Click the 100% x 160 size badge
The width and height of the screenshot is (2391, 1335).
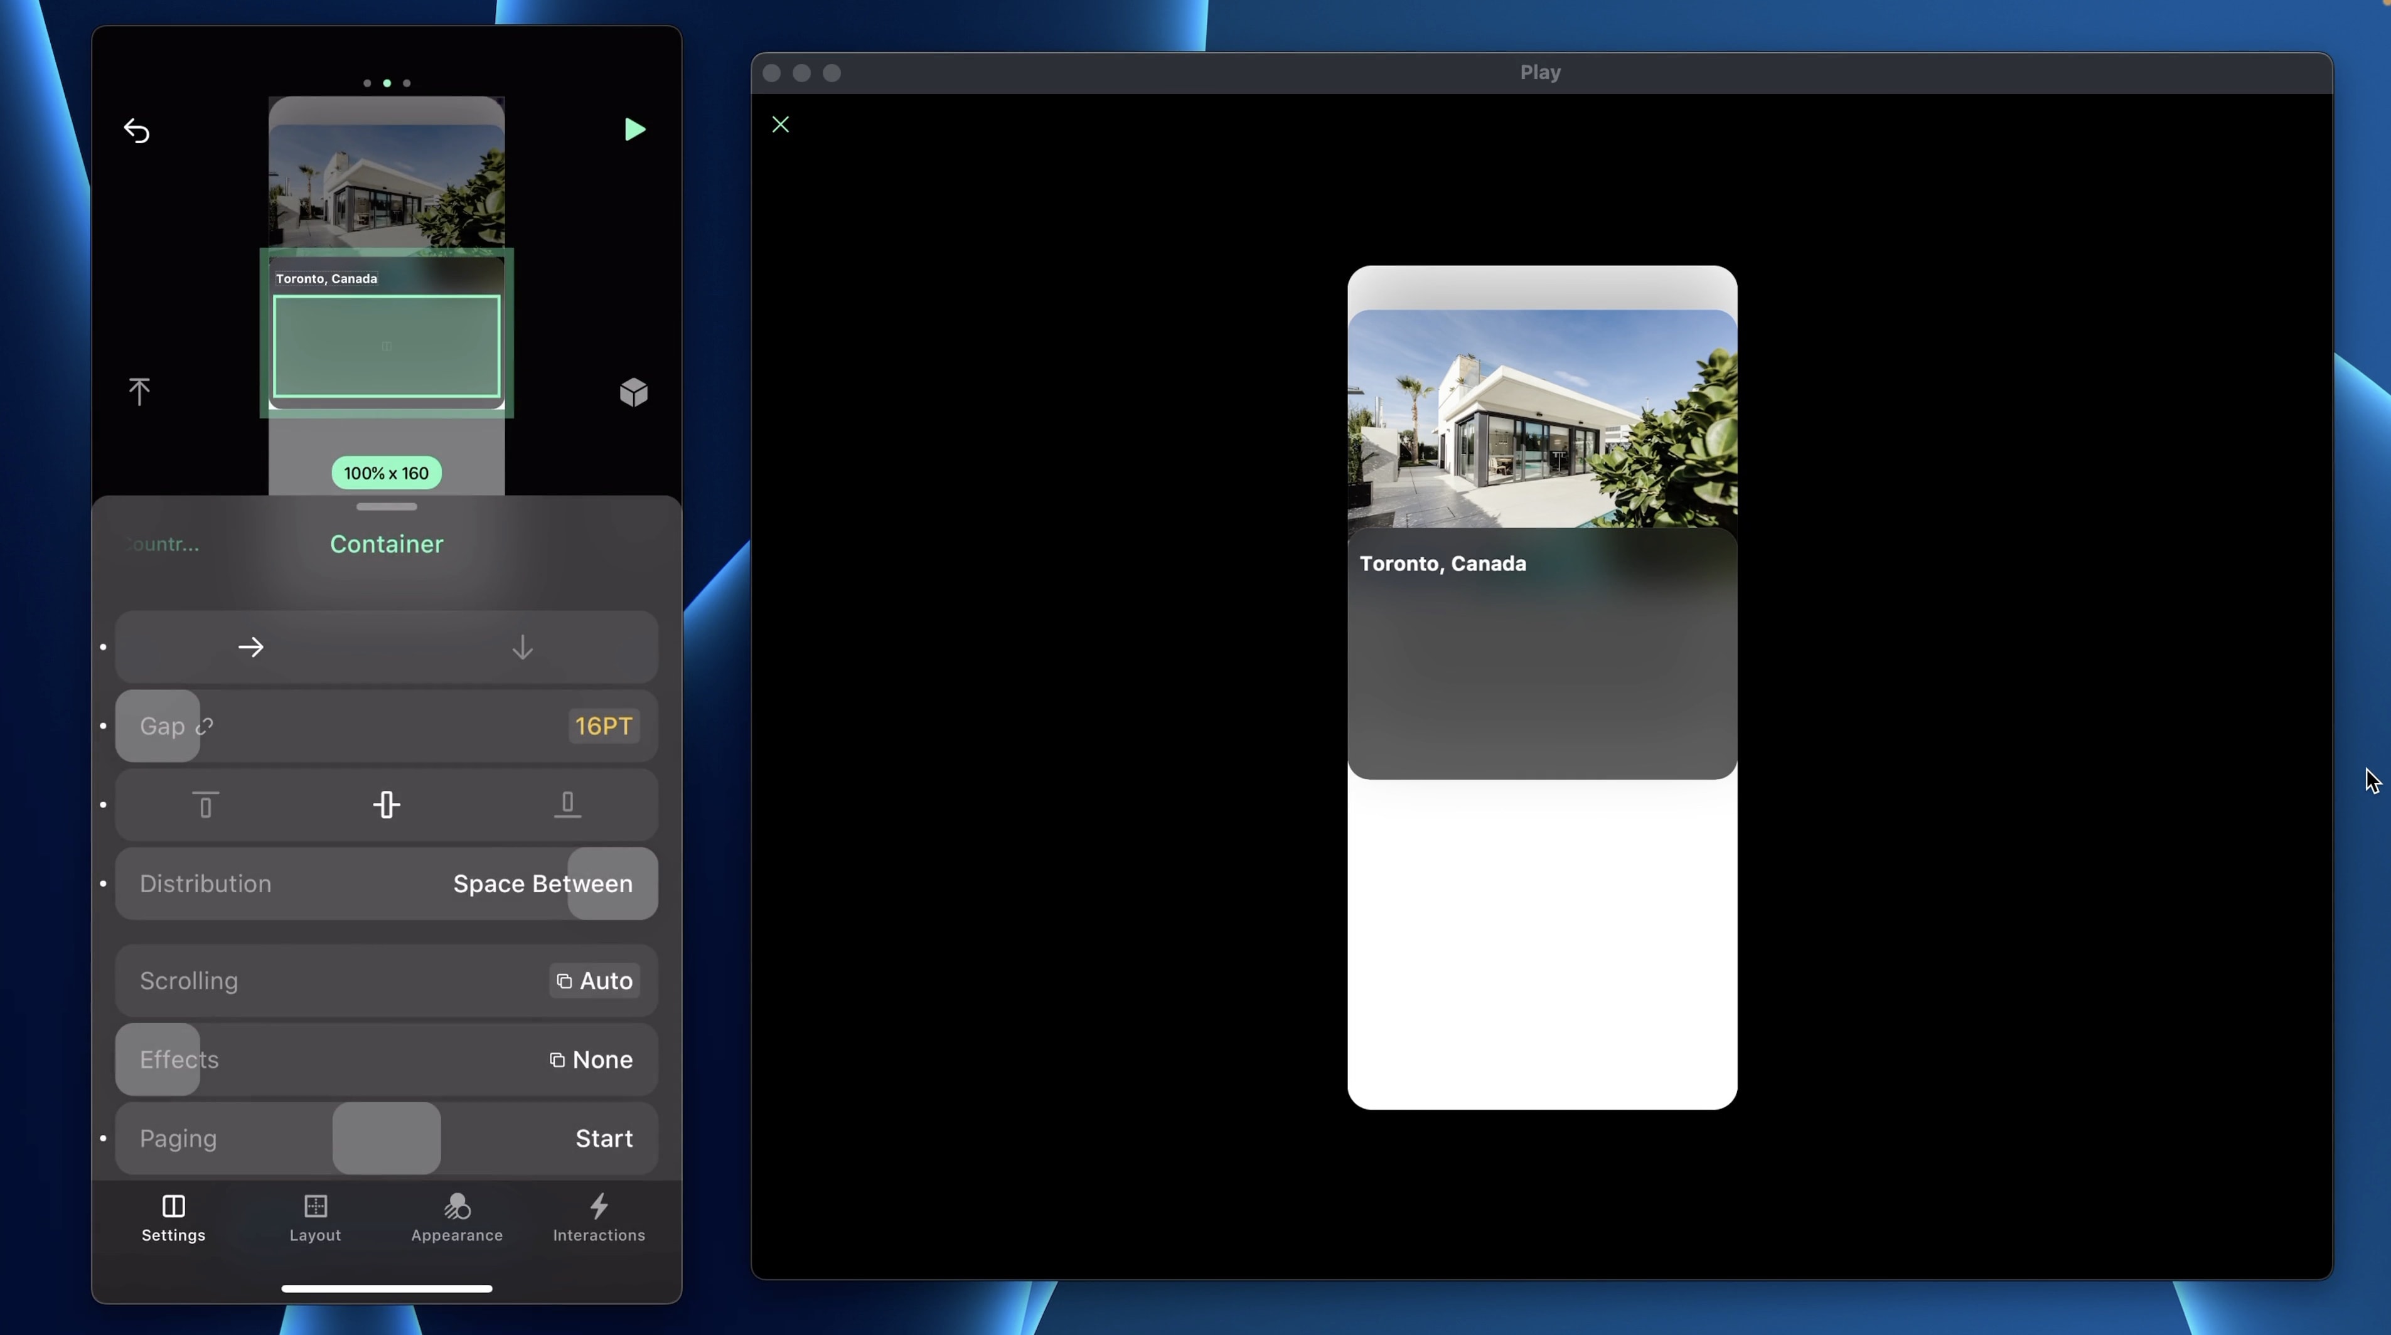[386, 473]
